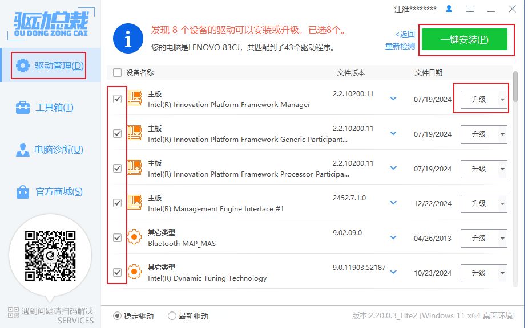Select the 最新驱动 radio button
This screenshot has width=528, height=328.
(172, 316)
